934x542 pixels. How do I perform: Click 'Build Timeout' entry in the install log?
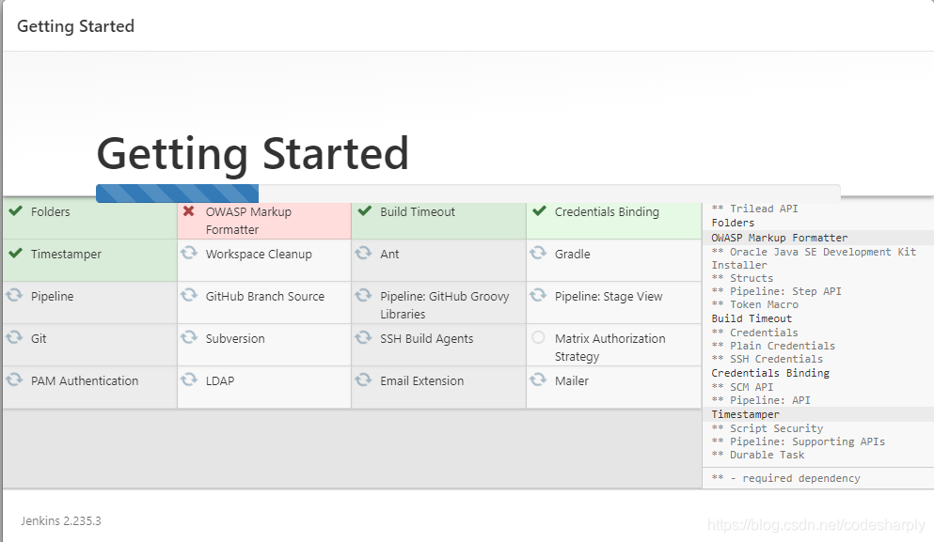point(752,318)
